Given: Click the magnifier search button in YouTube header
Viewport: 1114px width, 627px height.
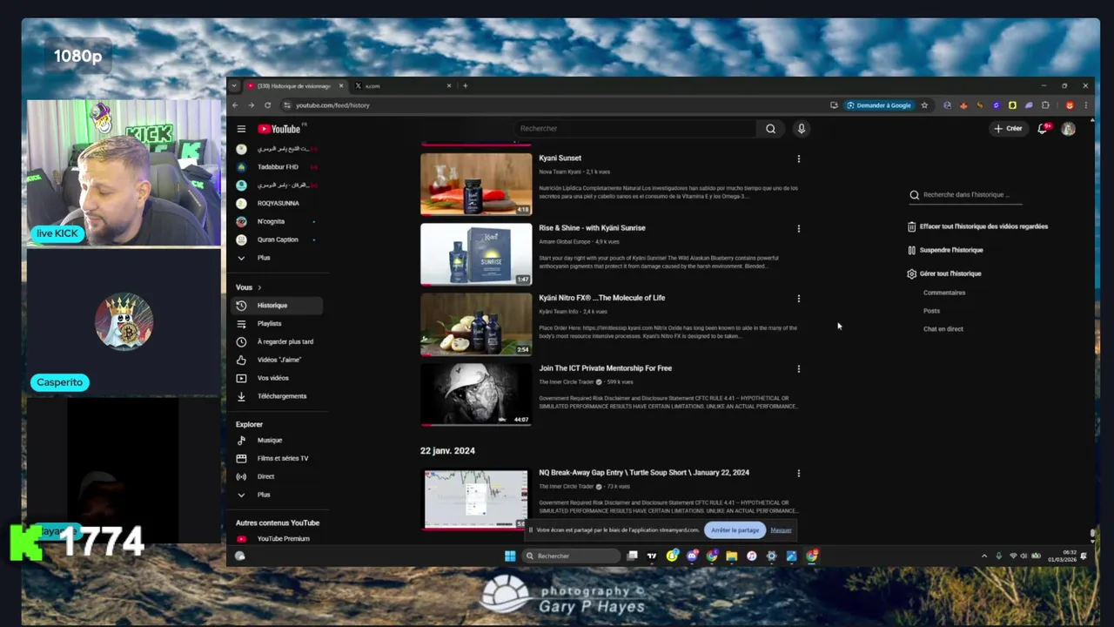Looking at the screenshot, I should [770, 129].
